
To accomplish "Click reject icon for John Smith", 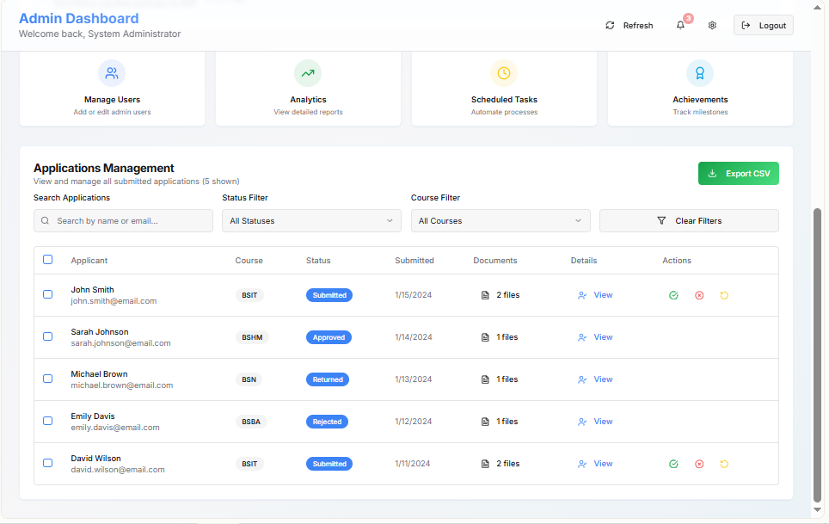I will point(699,295).
